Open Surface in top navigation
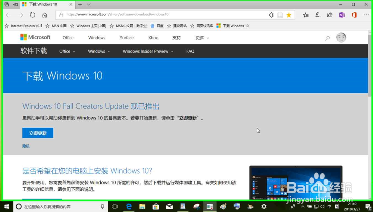Viewport: 373px width, 212px height. [x=127, y=38]
